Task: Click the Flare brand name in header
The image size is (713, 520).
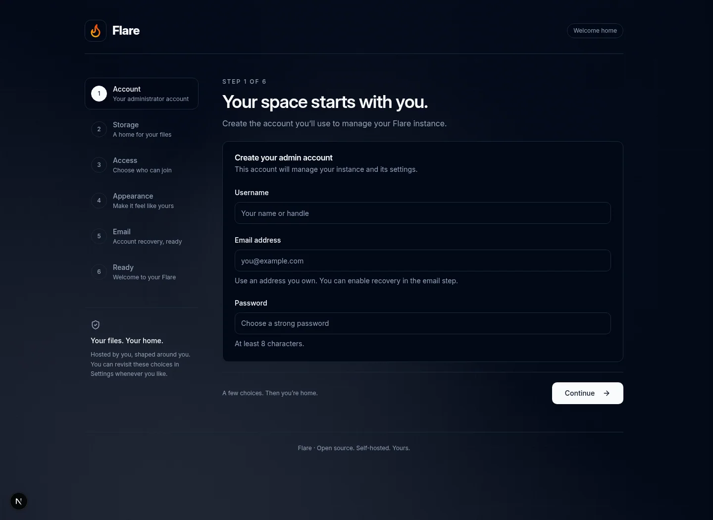Action: tap(126, 31)
